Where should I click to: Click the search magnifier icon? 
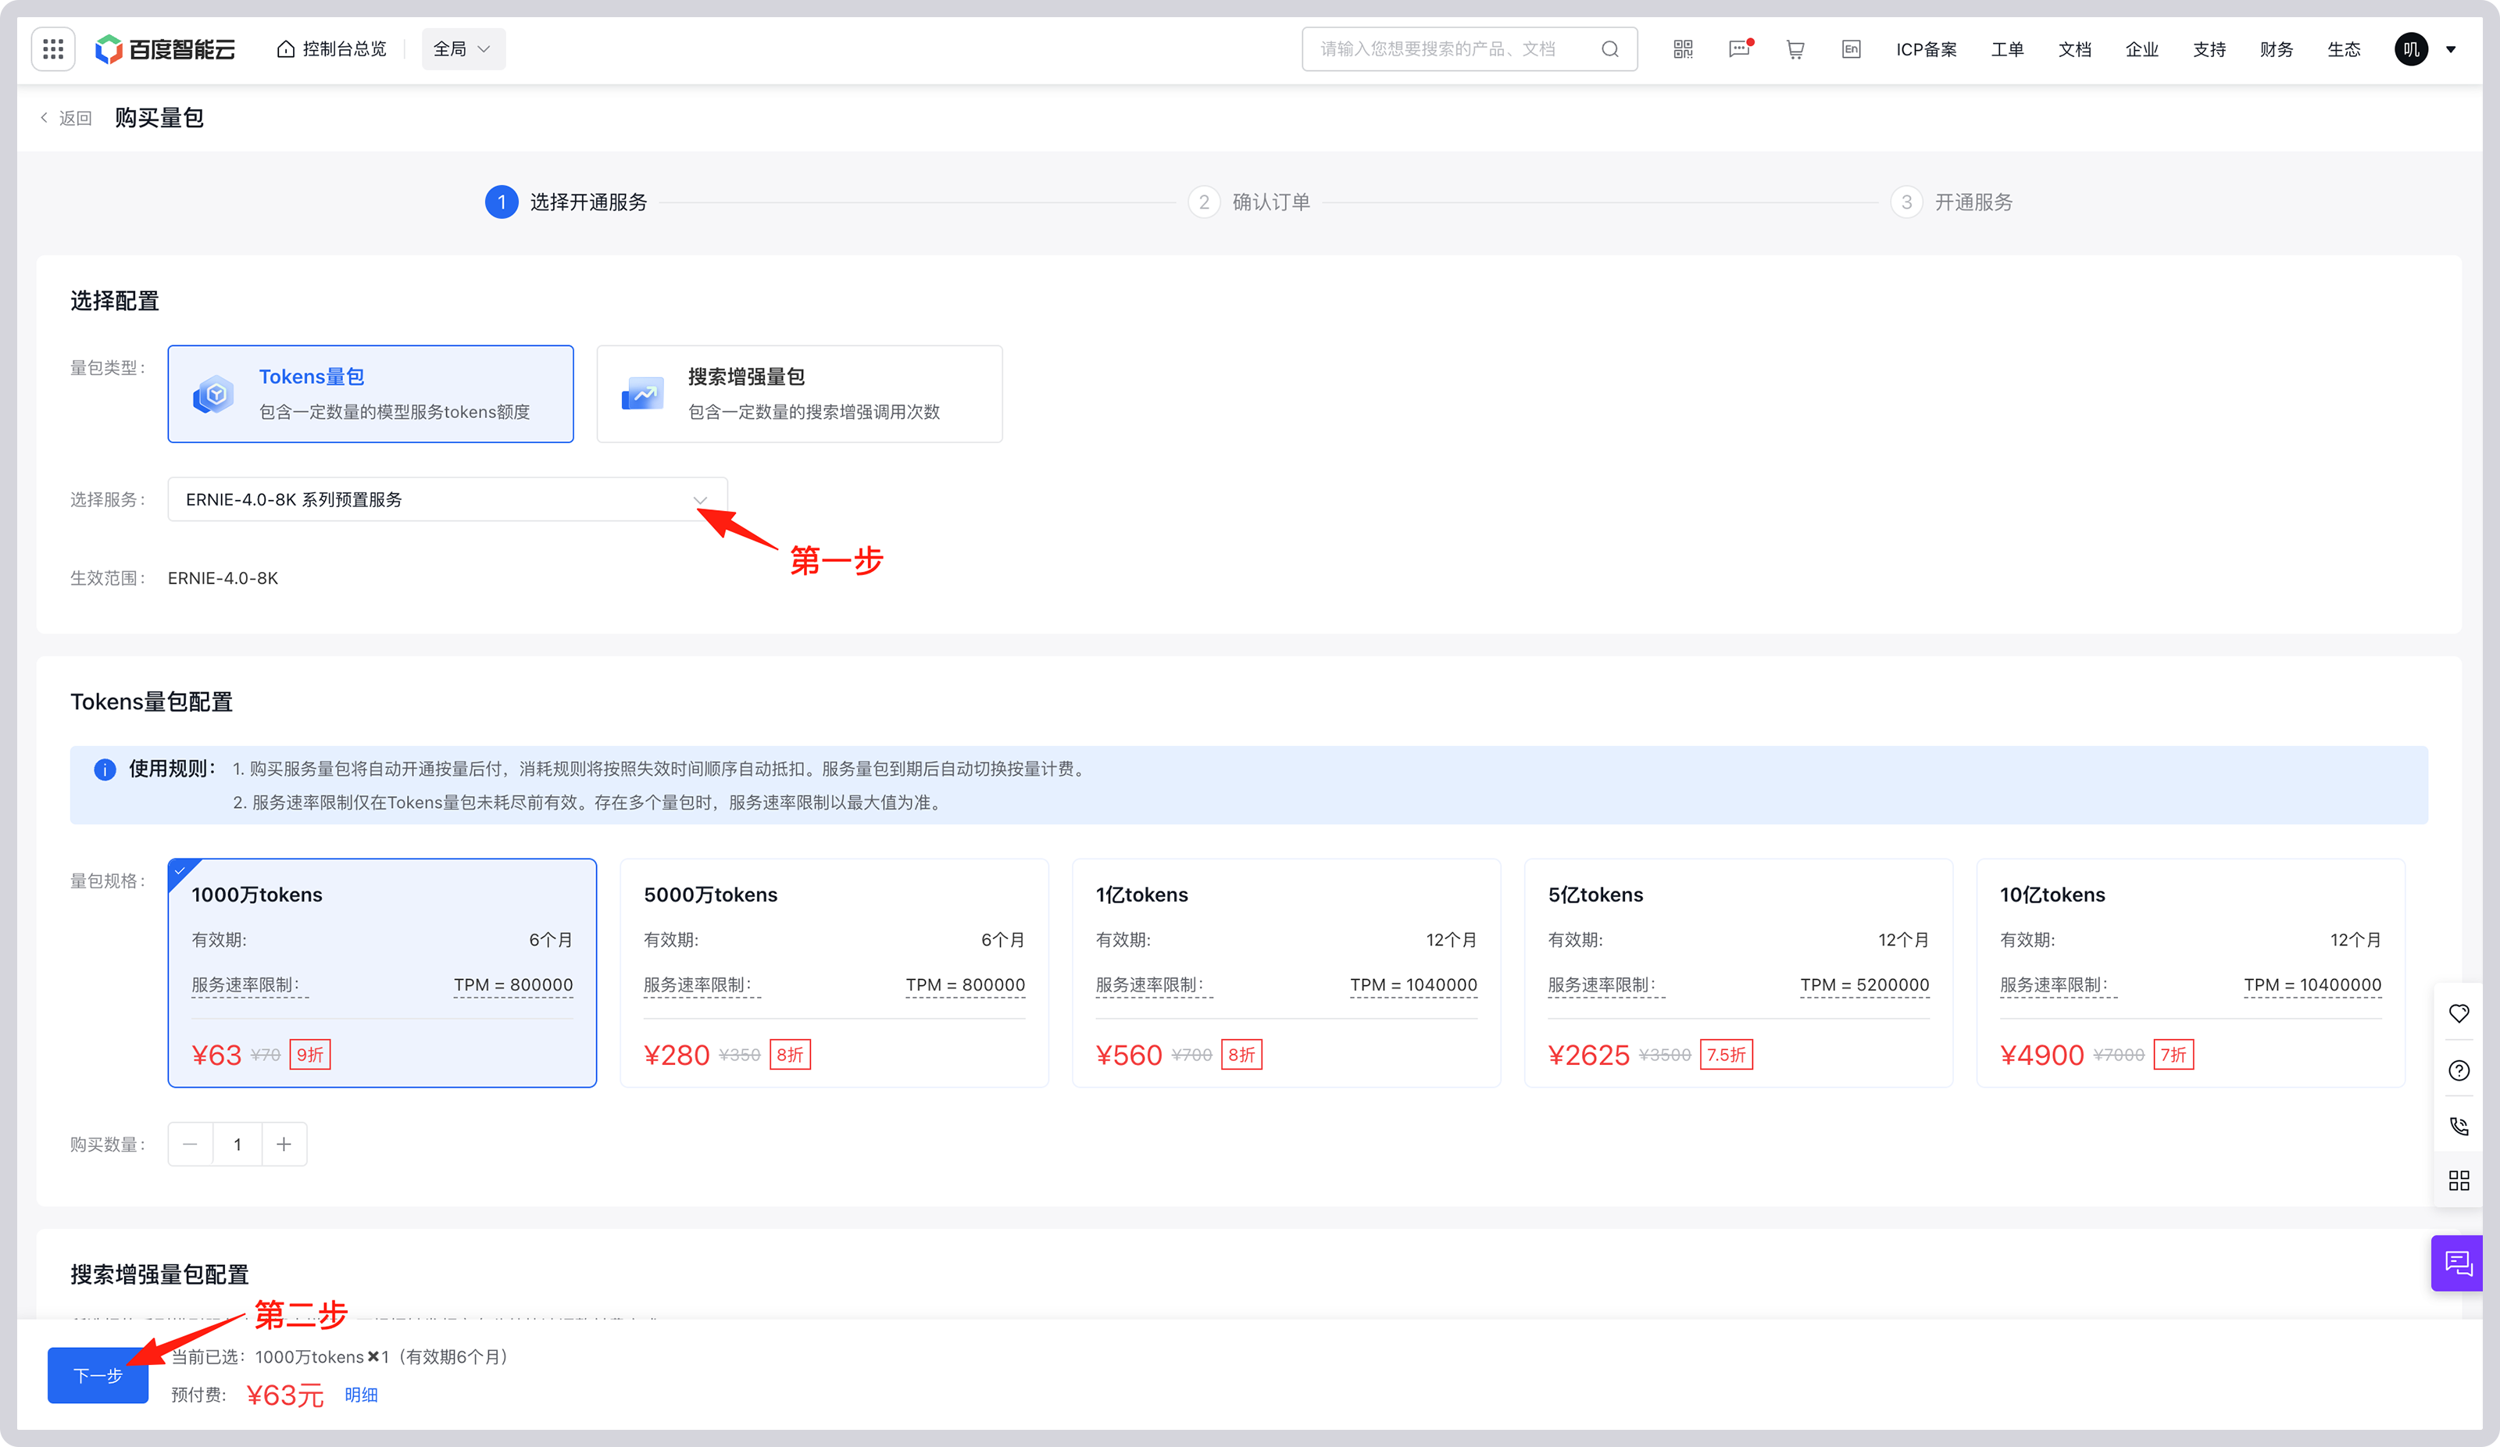coord(1609,48)
